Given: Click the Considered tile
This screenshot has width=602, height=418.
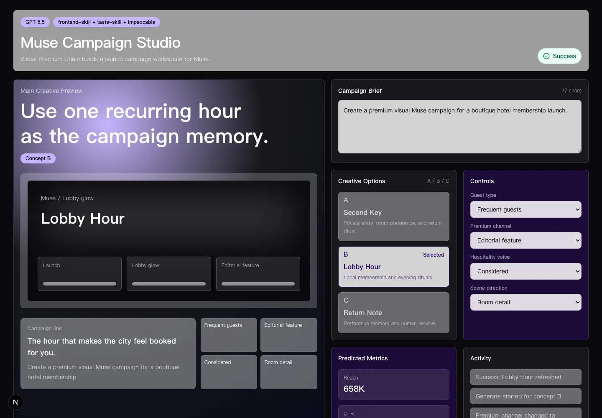Looking at the screenshot, I should click(229, 372).
